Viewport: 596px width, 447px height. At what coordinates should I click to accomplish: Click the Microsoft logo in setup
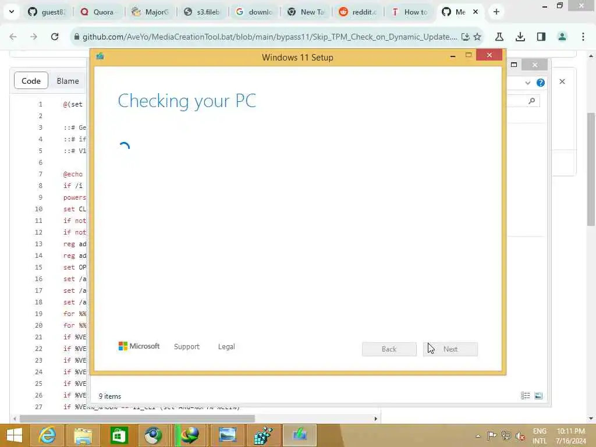pos(139,346)
